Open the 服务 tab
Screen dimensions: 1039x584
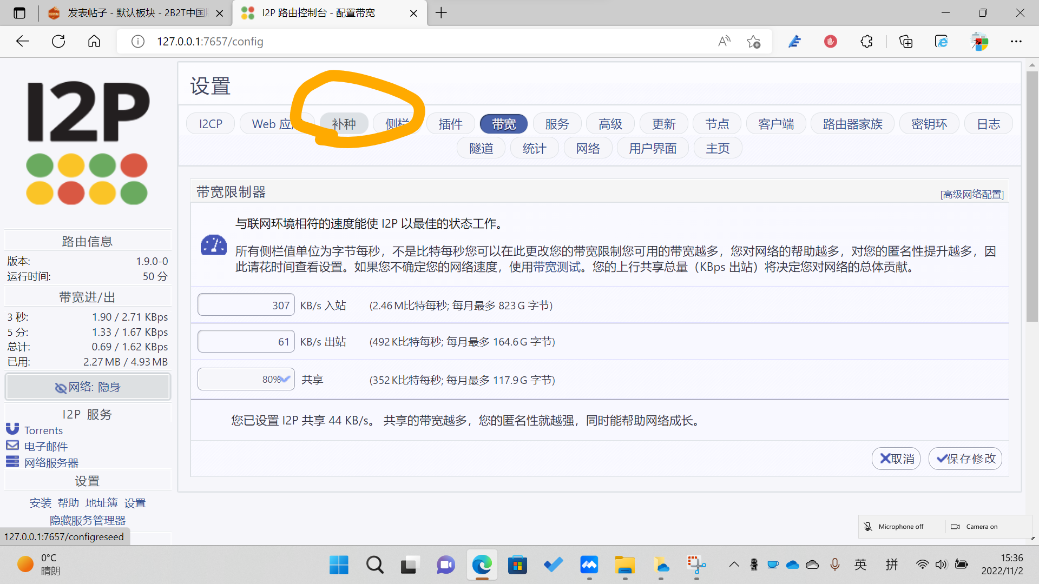tap(557, 124)
